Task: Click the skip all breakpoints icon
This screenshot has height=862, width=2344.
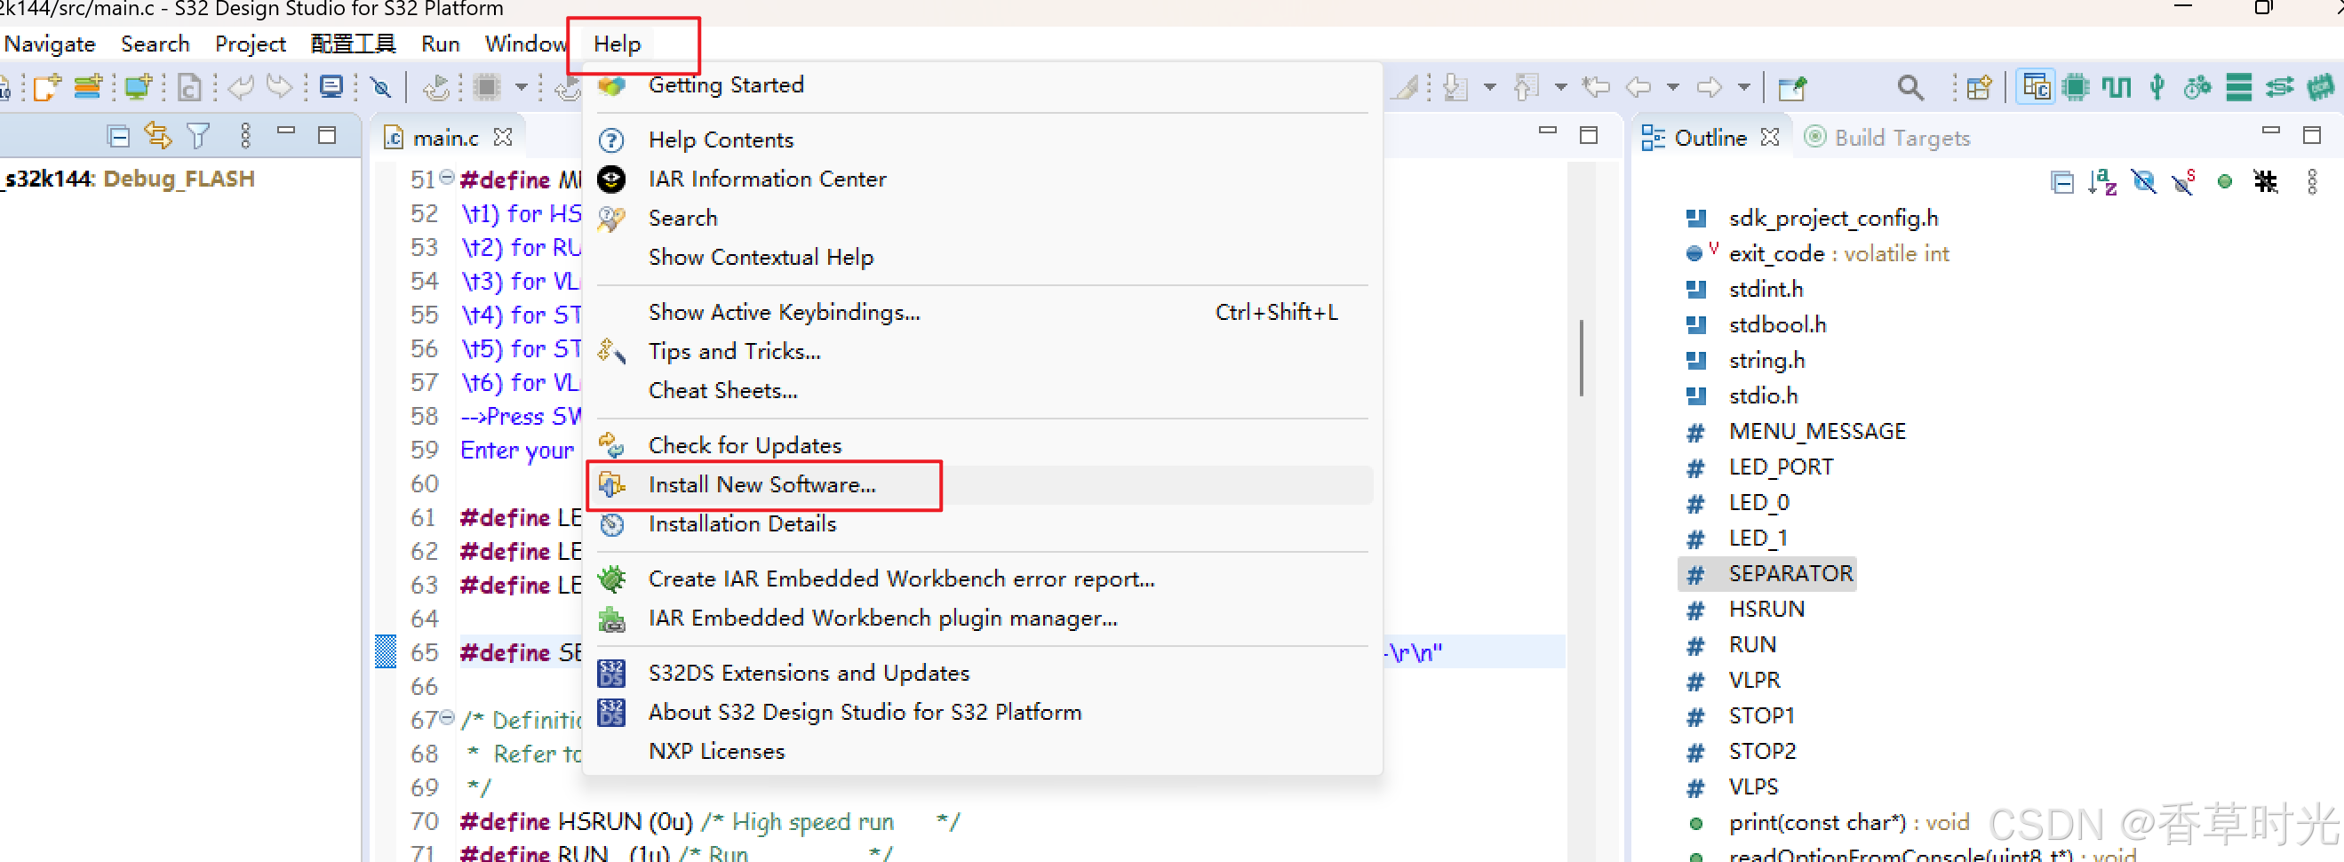Action: (x=381, y=87)
